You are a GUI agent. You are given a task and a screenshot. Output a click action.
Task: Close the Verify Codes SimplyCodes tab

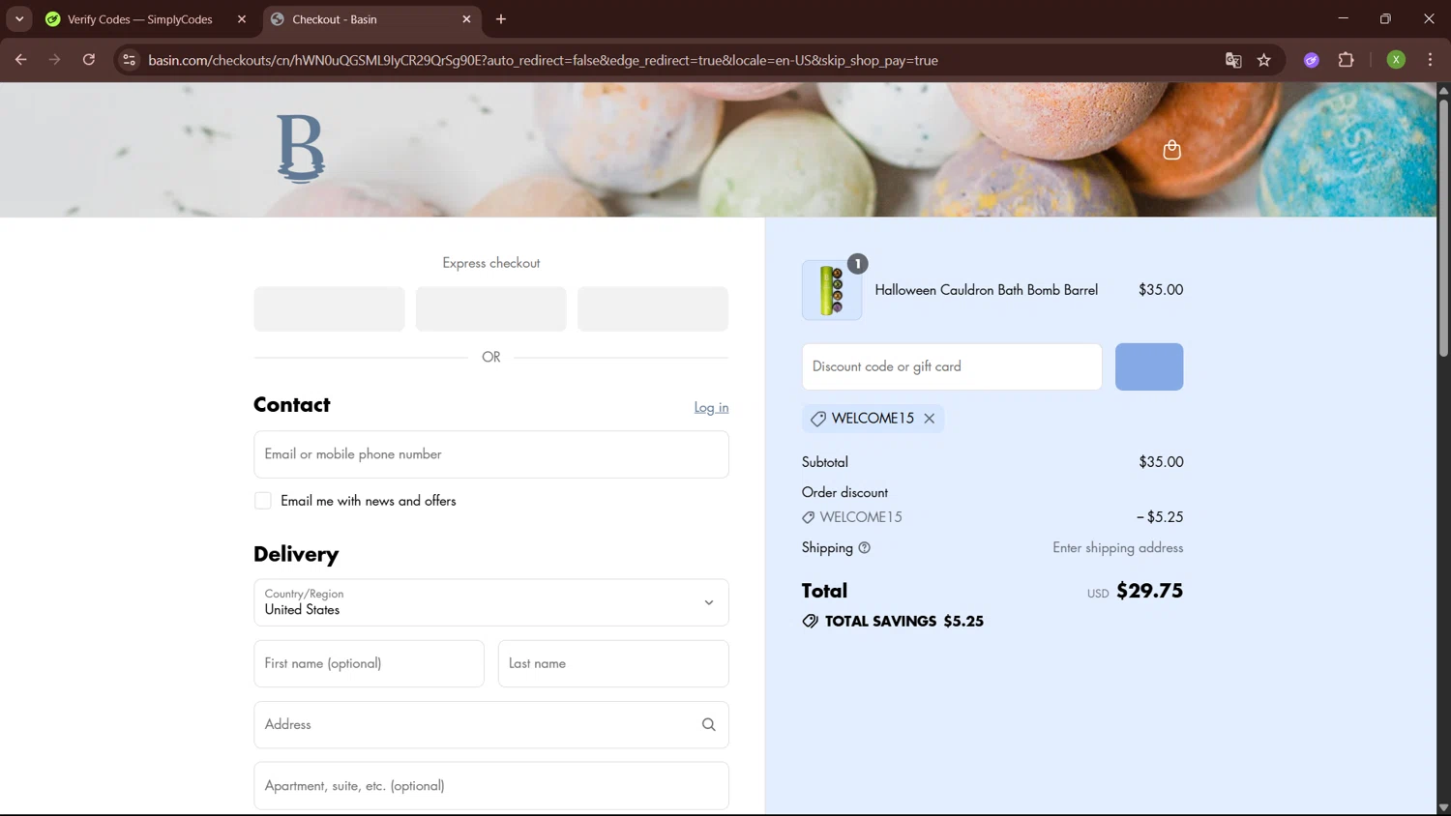tap(242, 19)
